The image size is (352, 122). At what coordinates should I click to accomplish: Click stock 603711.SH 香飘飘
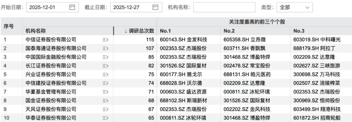point(245,48)
